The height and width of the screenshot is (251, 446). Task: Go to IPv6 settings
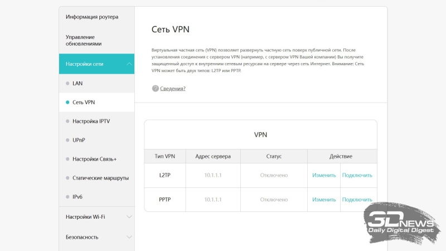[x=78, y=197]
